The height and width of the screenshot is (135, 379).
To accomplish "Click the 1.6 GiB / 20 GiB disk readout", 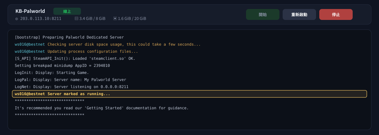I will coord(132,19).
